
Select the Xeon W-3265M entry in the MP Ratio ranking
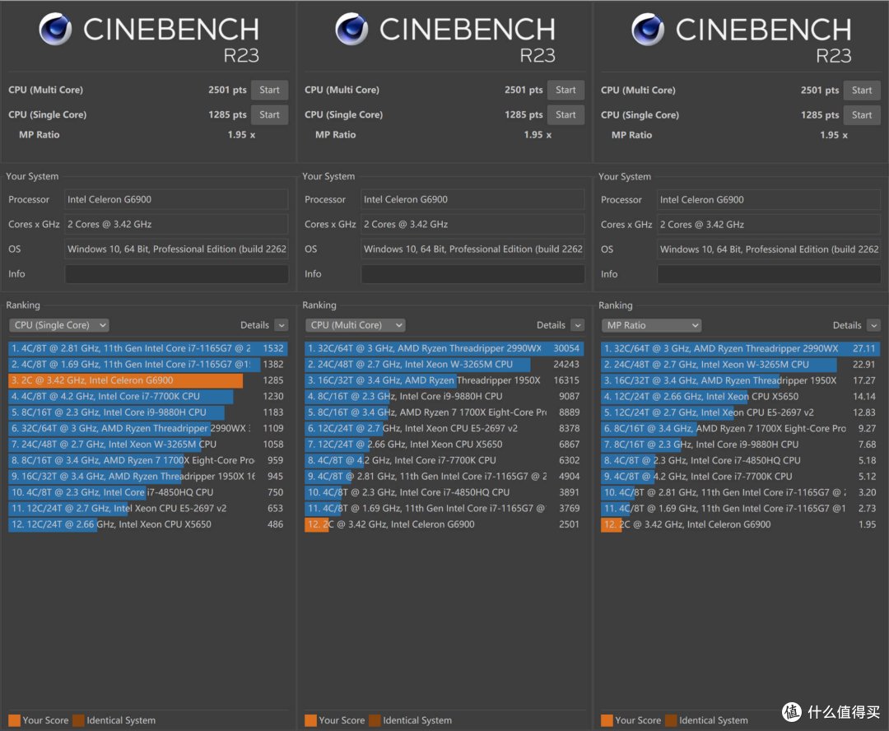[x=740, y=365]
